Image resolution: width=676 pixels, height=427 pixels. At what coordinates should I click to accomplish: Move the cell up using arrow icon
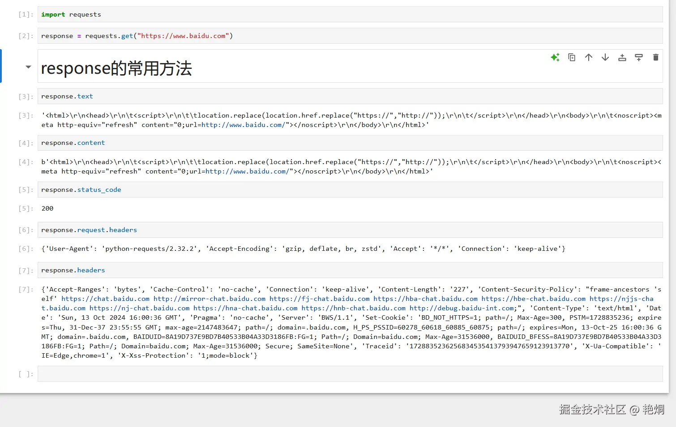(x=588, y=57)
